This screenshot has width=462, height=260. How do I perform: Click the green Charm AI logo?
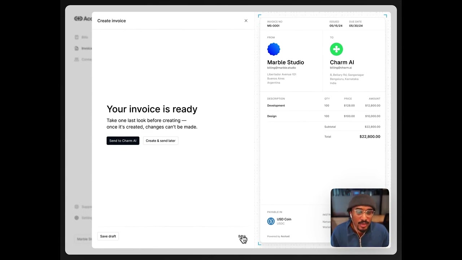[336, 49]
